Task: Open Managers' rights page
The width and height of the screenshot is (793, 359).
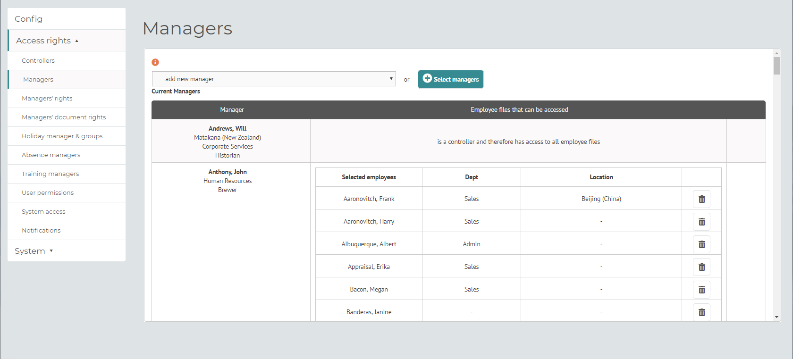Action: click(67, 99)
